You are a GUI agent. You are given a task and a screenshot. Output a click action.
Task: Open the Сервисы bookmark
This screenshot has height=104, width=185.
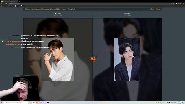tap(4, 6)
